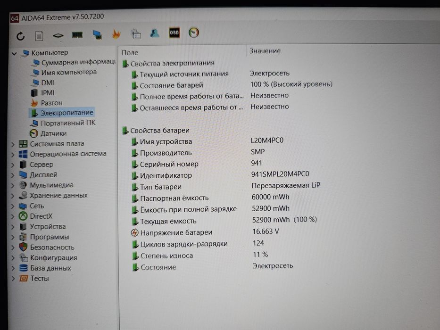Expand the Системная плата node
Screen dimensions: 440x330
(x=13, y=144)
